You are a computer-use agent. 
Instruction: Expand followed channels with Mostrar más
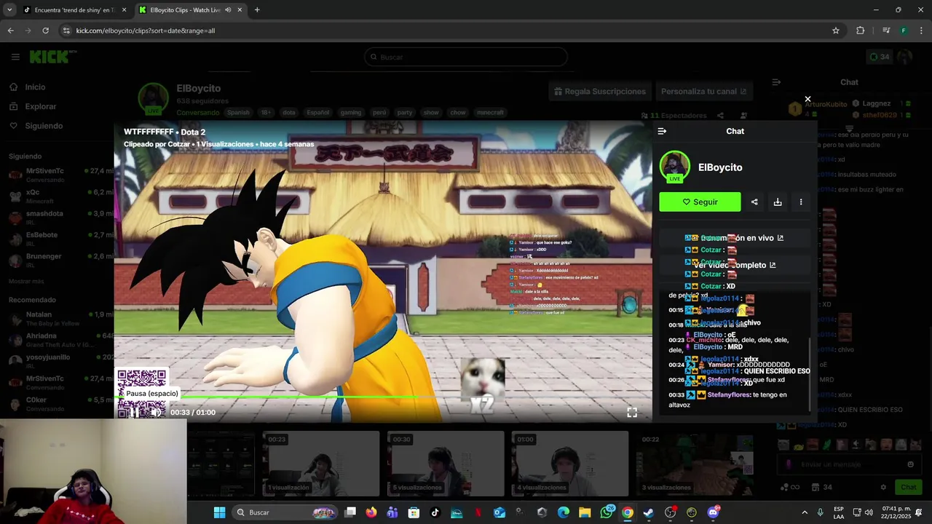(26, 281)
